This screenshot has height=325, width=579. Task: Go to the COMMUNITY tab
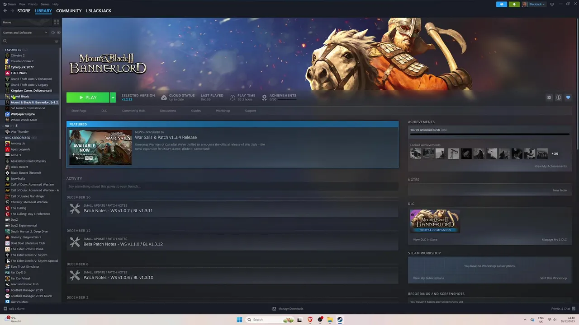69,11
